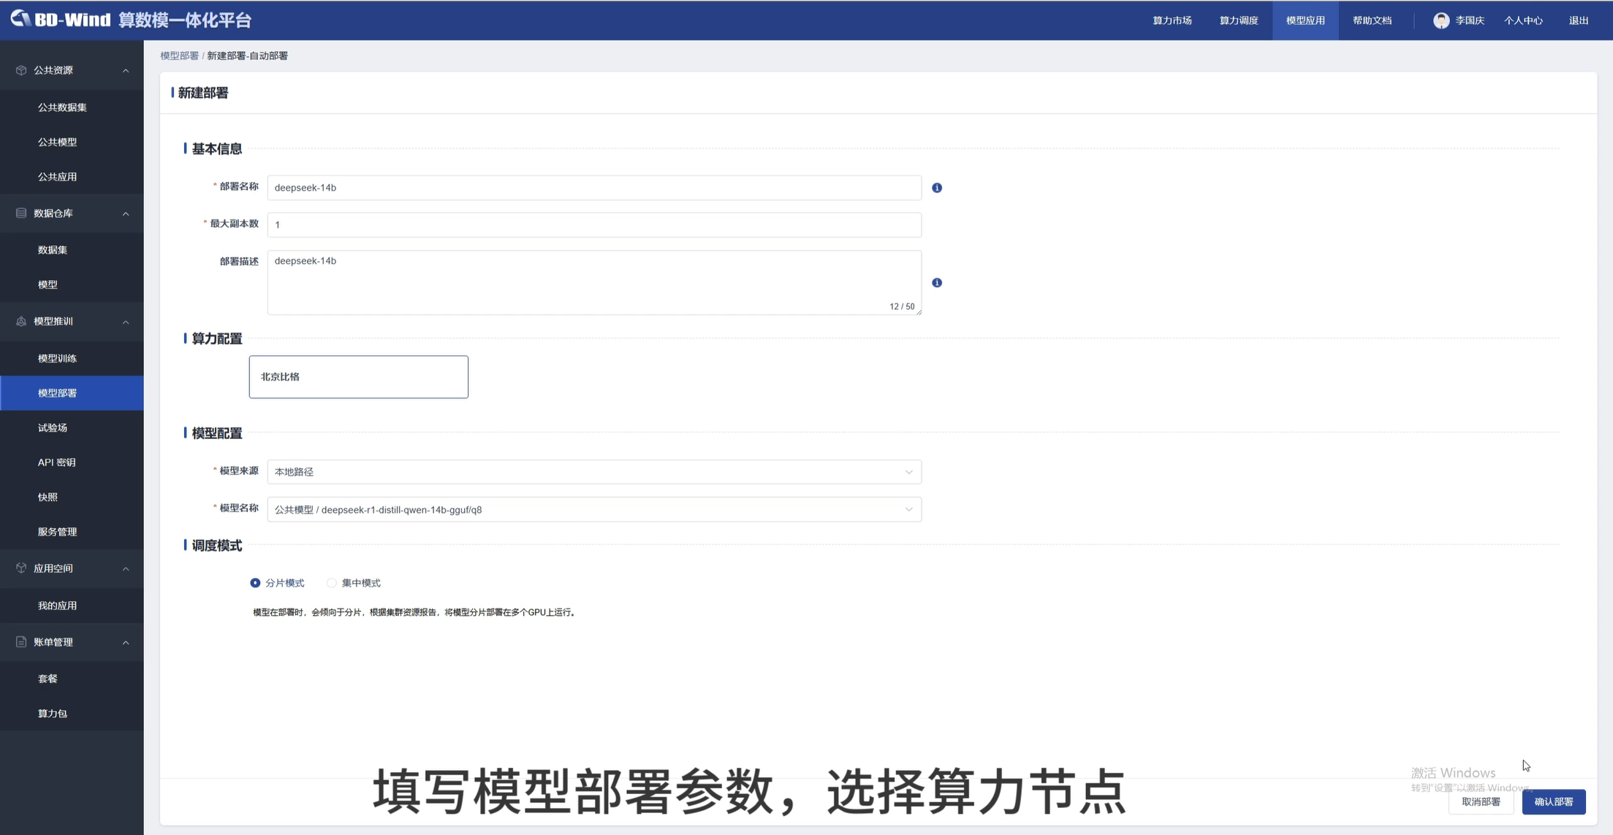The width and height of the screenshot is (1613, 835).
Task: Click the 模型推训 icon in sidebar
Action: coord(21,321)
